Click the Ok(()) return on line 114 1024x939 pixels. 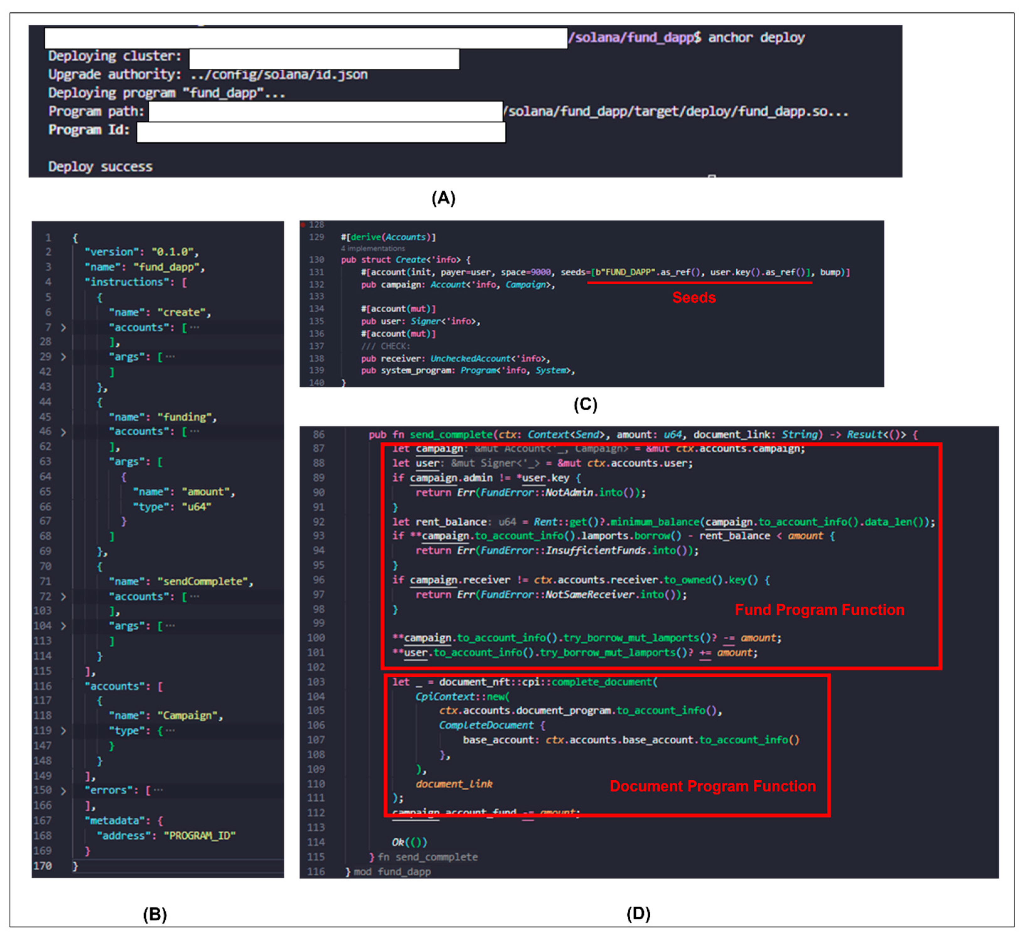(x=409, y=842)
